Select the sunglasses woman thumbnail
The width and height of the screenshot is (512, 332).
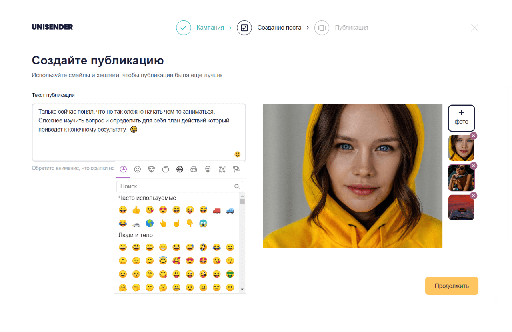[461, 178]
